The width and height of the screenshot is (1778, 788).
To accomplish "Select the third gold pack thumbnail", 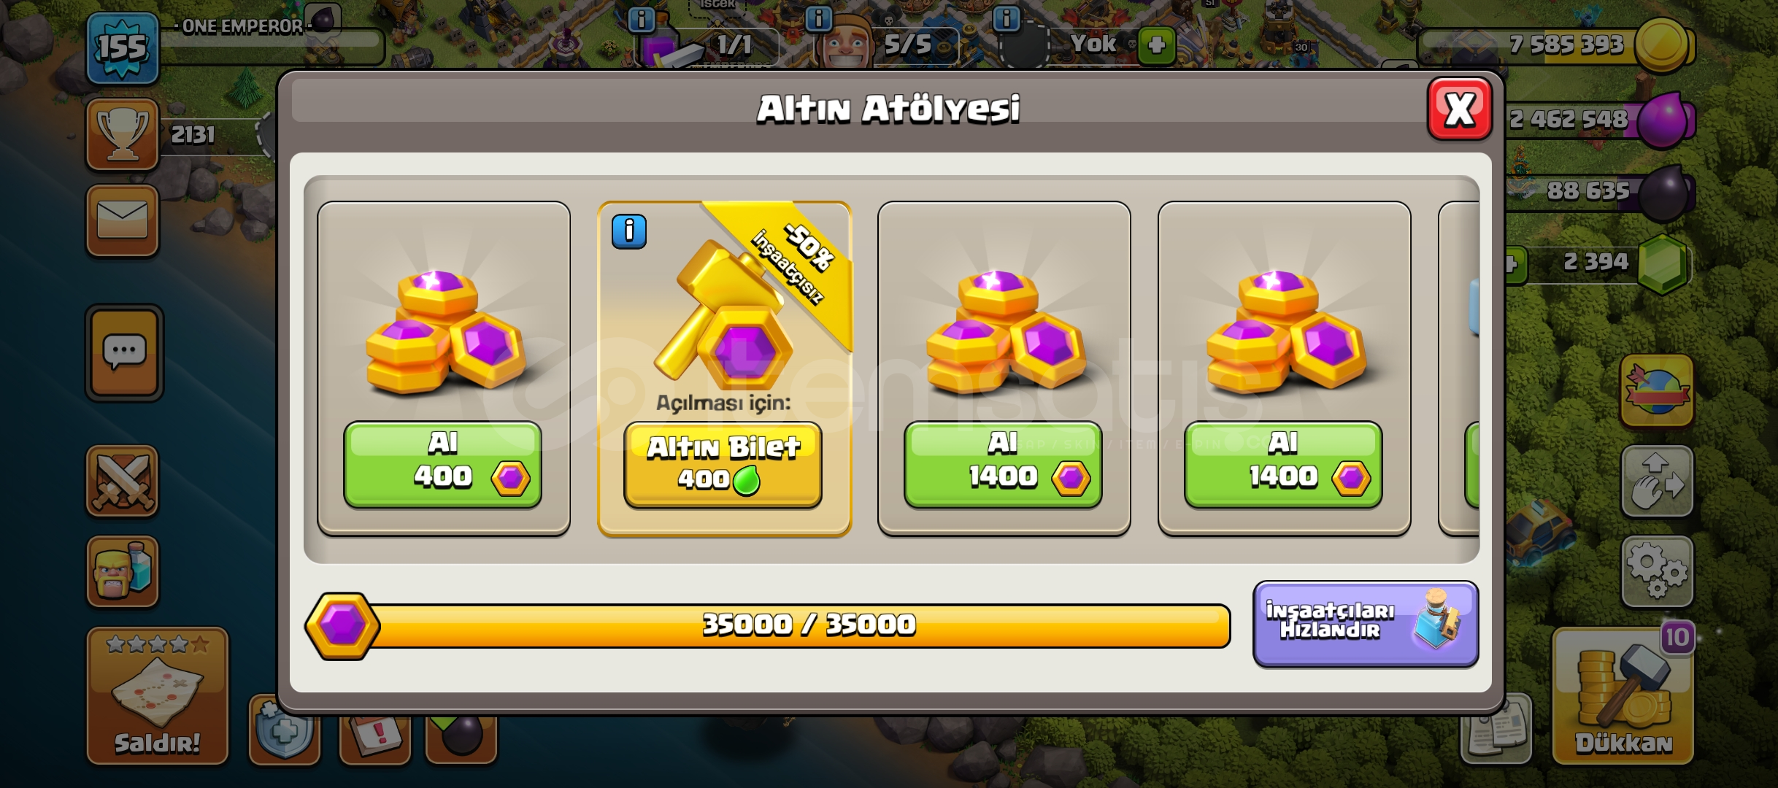I will pyautogui.click(x=1004, y=332).
